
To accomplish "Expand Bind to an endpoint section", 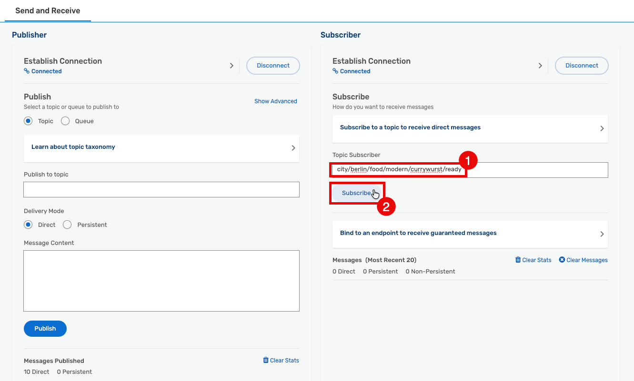I will click(x=470, y=234).
